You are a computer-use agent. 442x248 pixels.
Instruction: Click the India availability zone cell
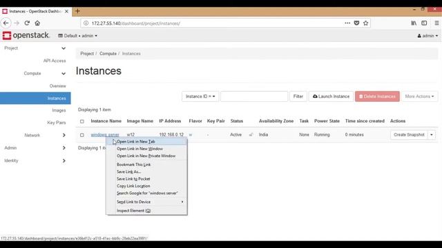coord(263,135)
